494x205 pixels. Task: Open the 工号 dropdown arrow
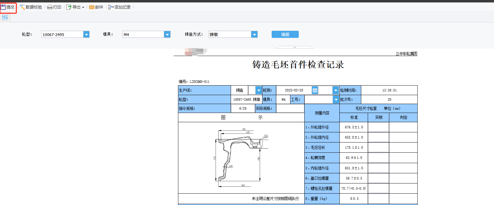(336, 99)
